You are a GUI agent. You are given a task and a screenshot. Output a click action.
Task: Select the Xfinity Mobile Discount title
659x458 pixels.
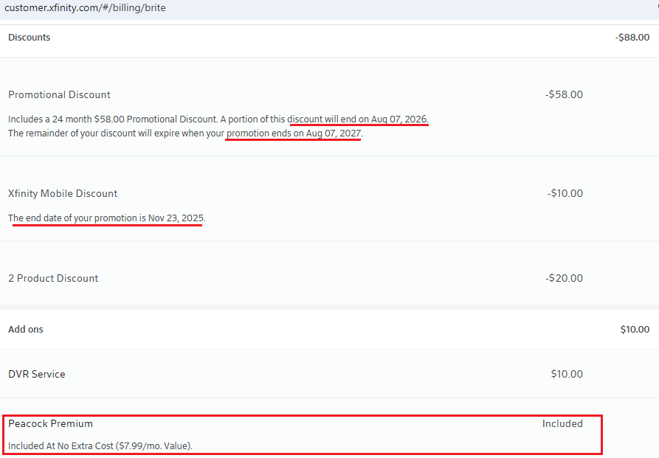click(63, 193)
